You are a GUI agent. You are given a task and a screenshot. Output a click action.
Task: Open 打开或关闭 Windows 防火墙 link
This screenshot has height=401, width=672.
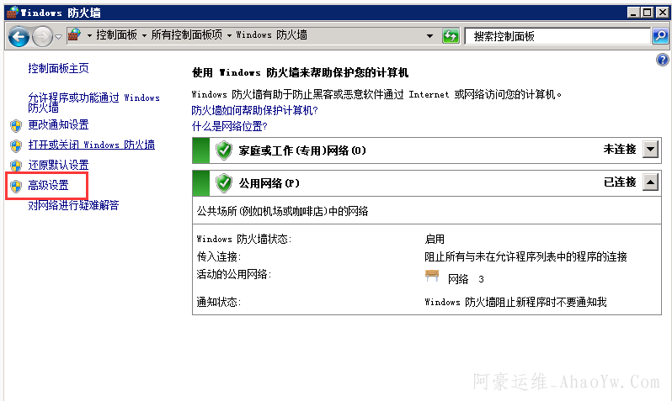click(91, 145)
